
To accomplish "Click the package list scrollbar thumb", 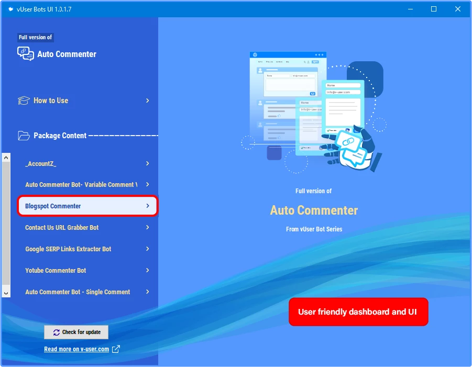I will [6, 223].
